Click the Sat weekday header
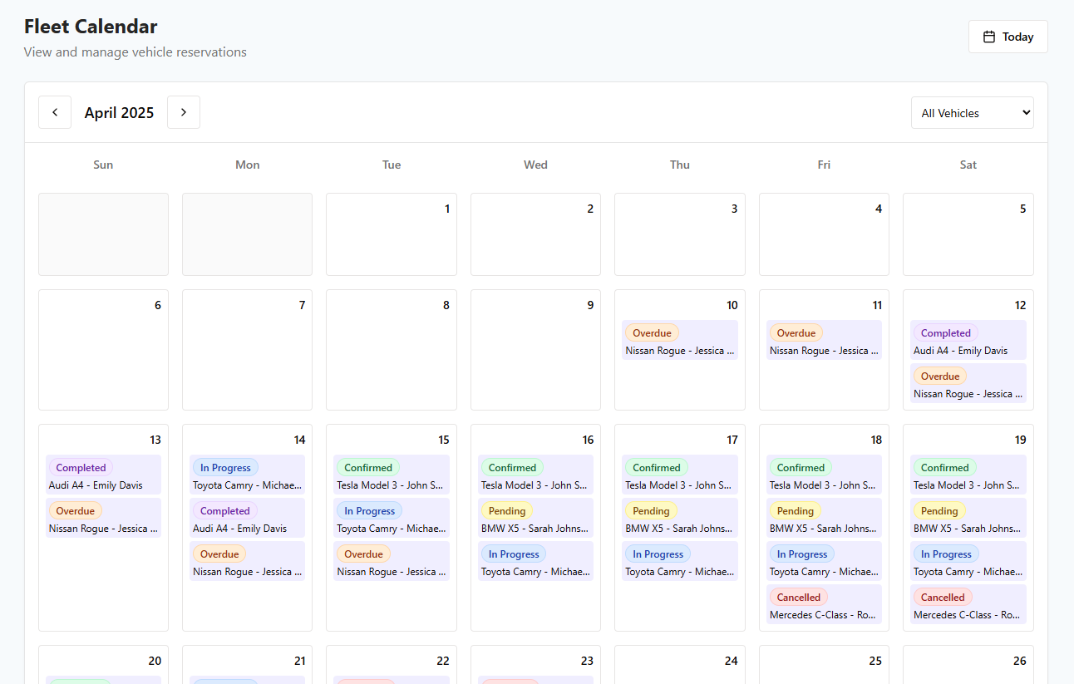This screenshot has height=684, width=1074. pyautogui.click(x=968, y=165)
